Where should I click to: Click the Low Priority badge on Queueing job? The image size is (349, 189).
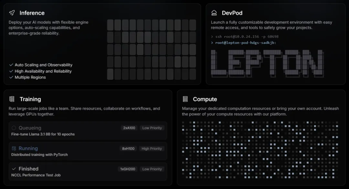(152, 128)
